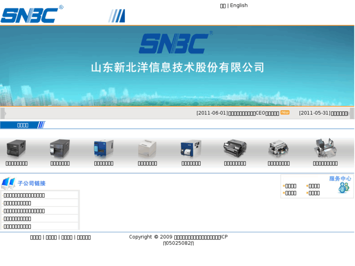Open the 2011-05-31 news item
This screenshot has width=355, height=266.
pyautogui.click(x=323, y=113)
